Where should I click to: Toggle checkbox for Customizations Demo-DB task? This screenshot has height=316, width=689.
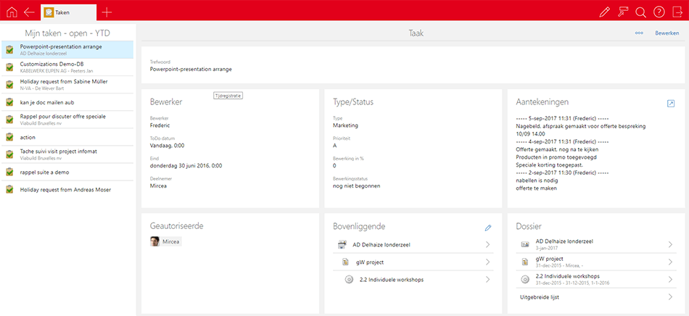coord(9,67)
